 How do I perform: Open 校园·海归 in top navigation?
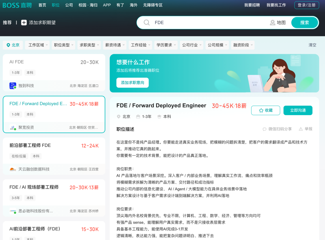88,5
